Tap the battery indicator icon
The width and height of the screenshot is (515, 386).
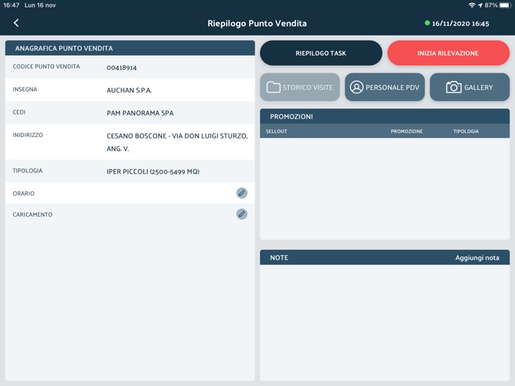505,5
